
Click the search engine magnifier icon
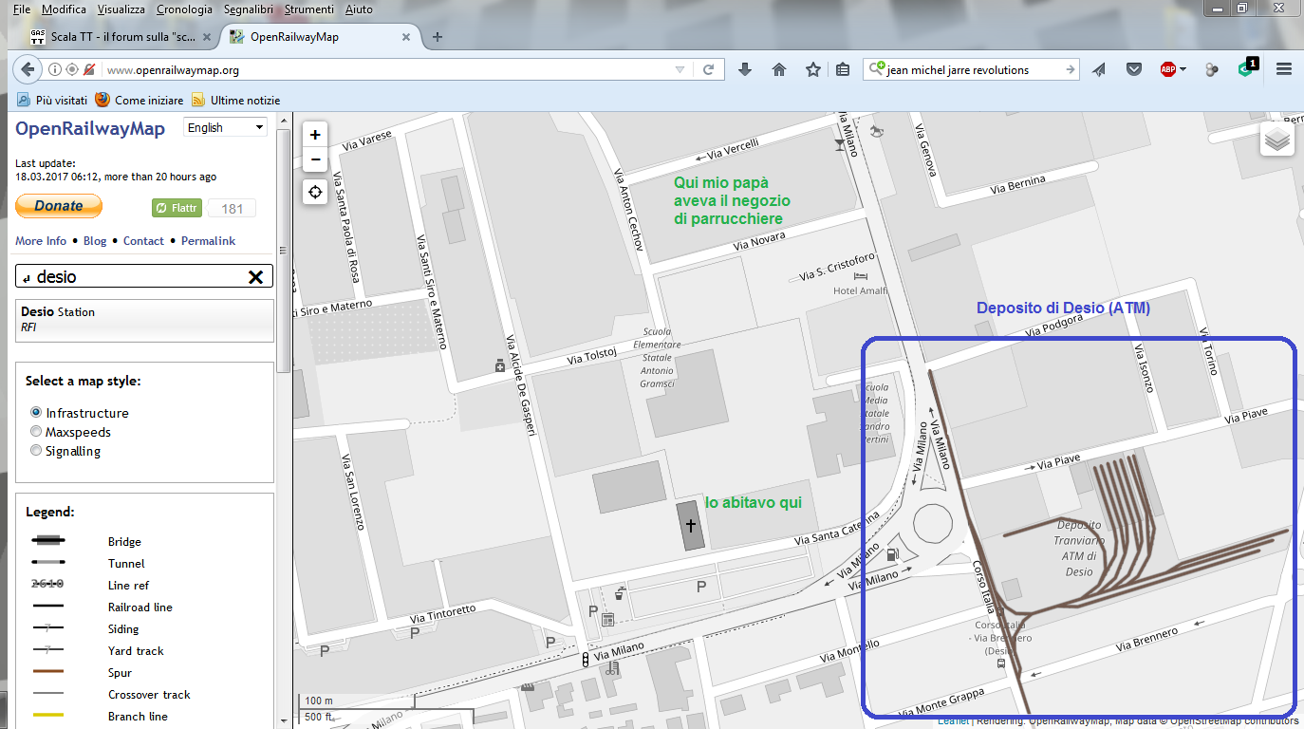pos(876,69)
